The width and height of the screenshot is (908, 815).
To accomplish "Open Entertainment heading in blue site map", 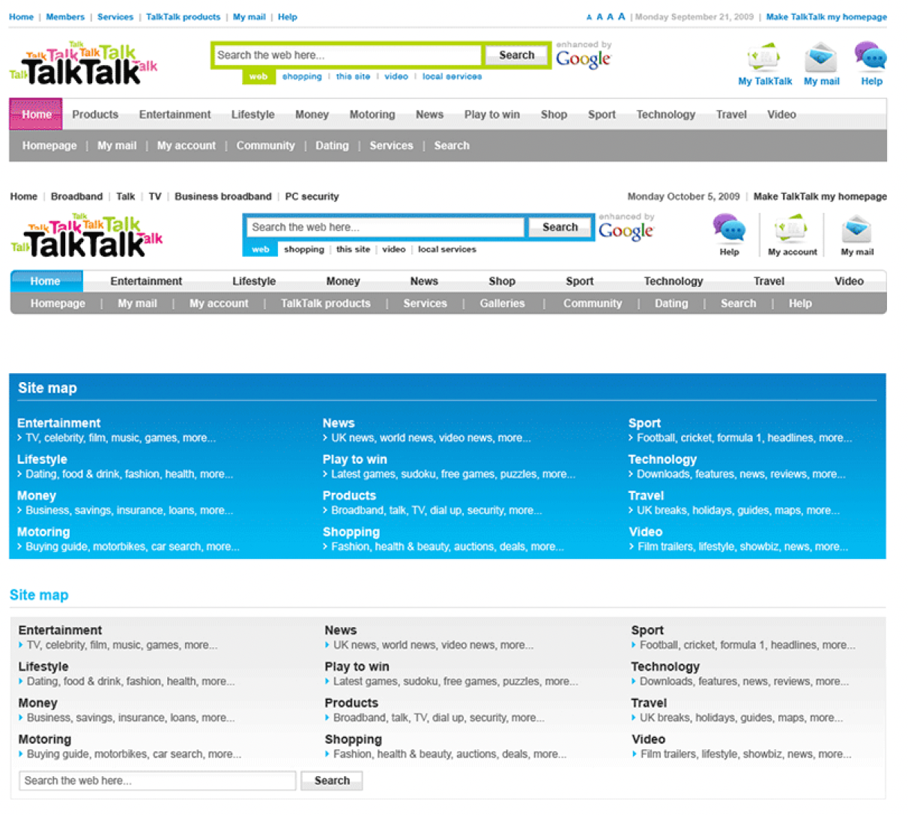I will pyautogui.click(x=58, y=423).
